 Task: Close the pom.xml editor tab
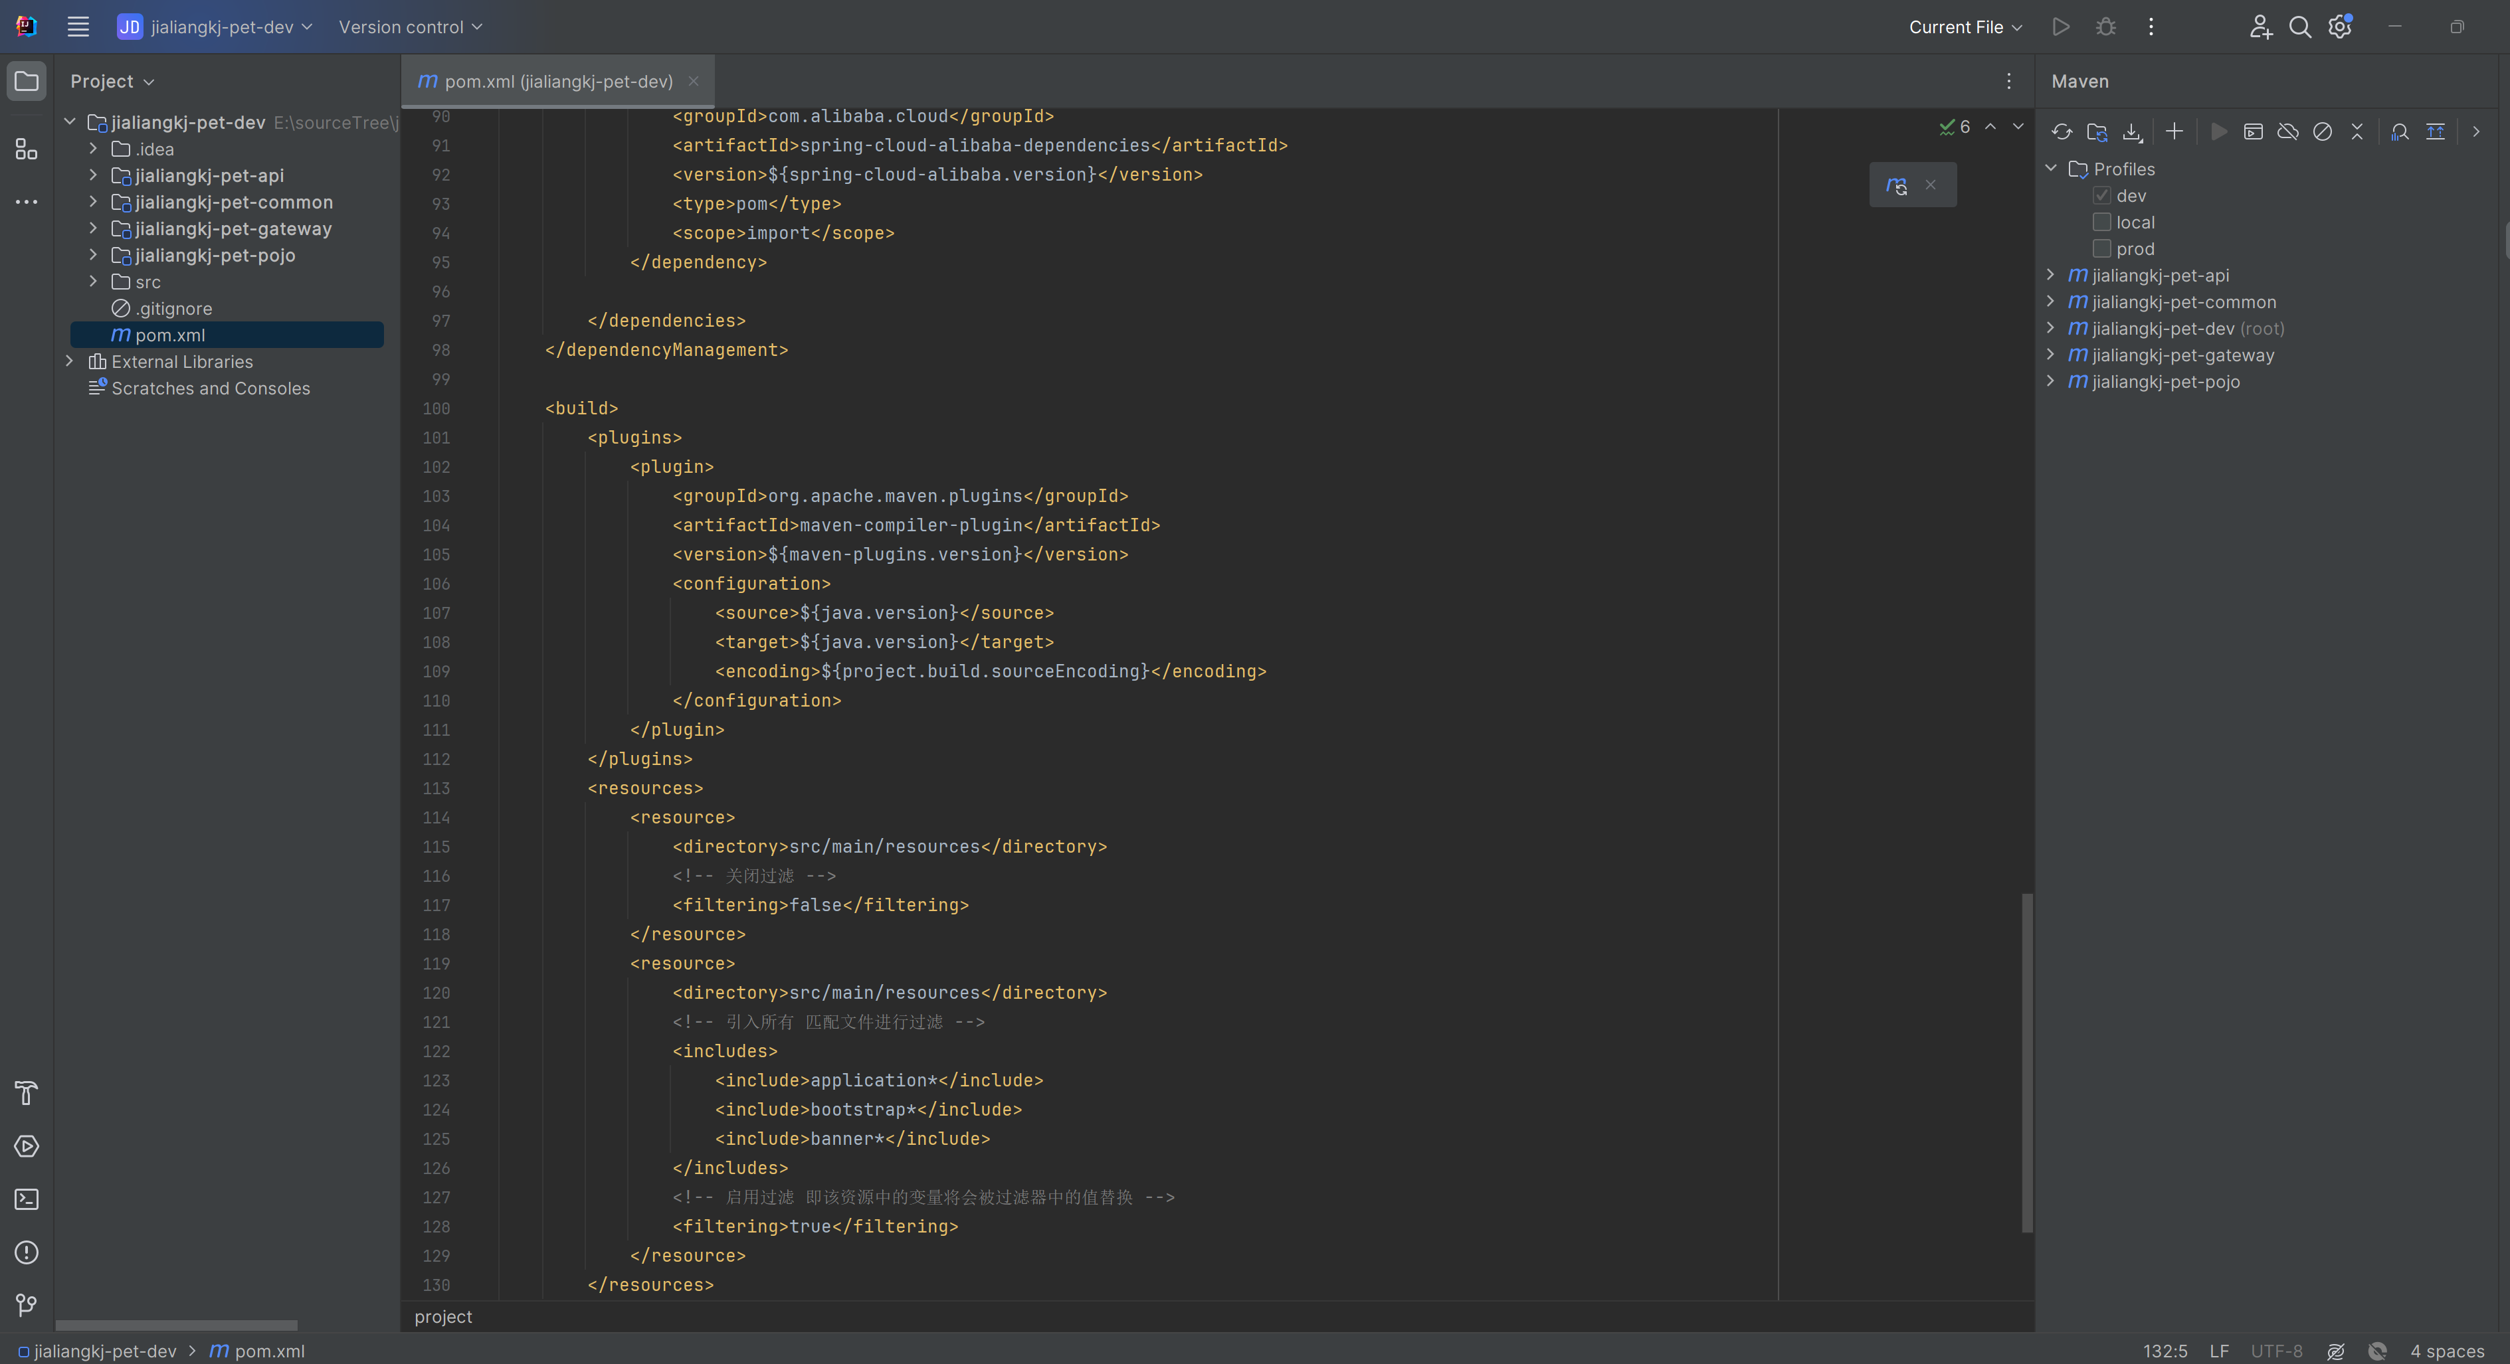coord(694,81)
